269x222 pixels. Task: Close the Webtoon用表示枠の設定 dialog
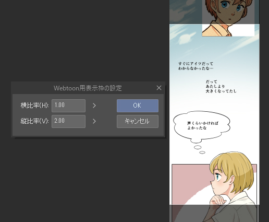159,88
